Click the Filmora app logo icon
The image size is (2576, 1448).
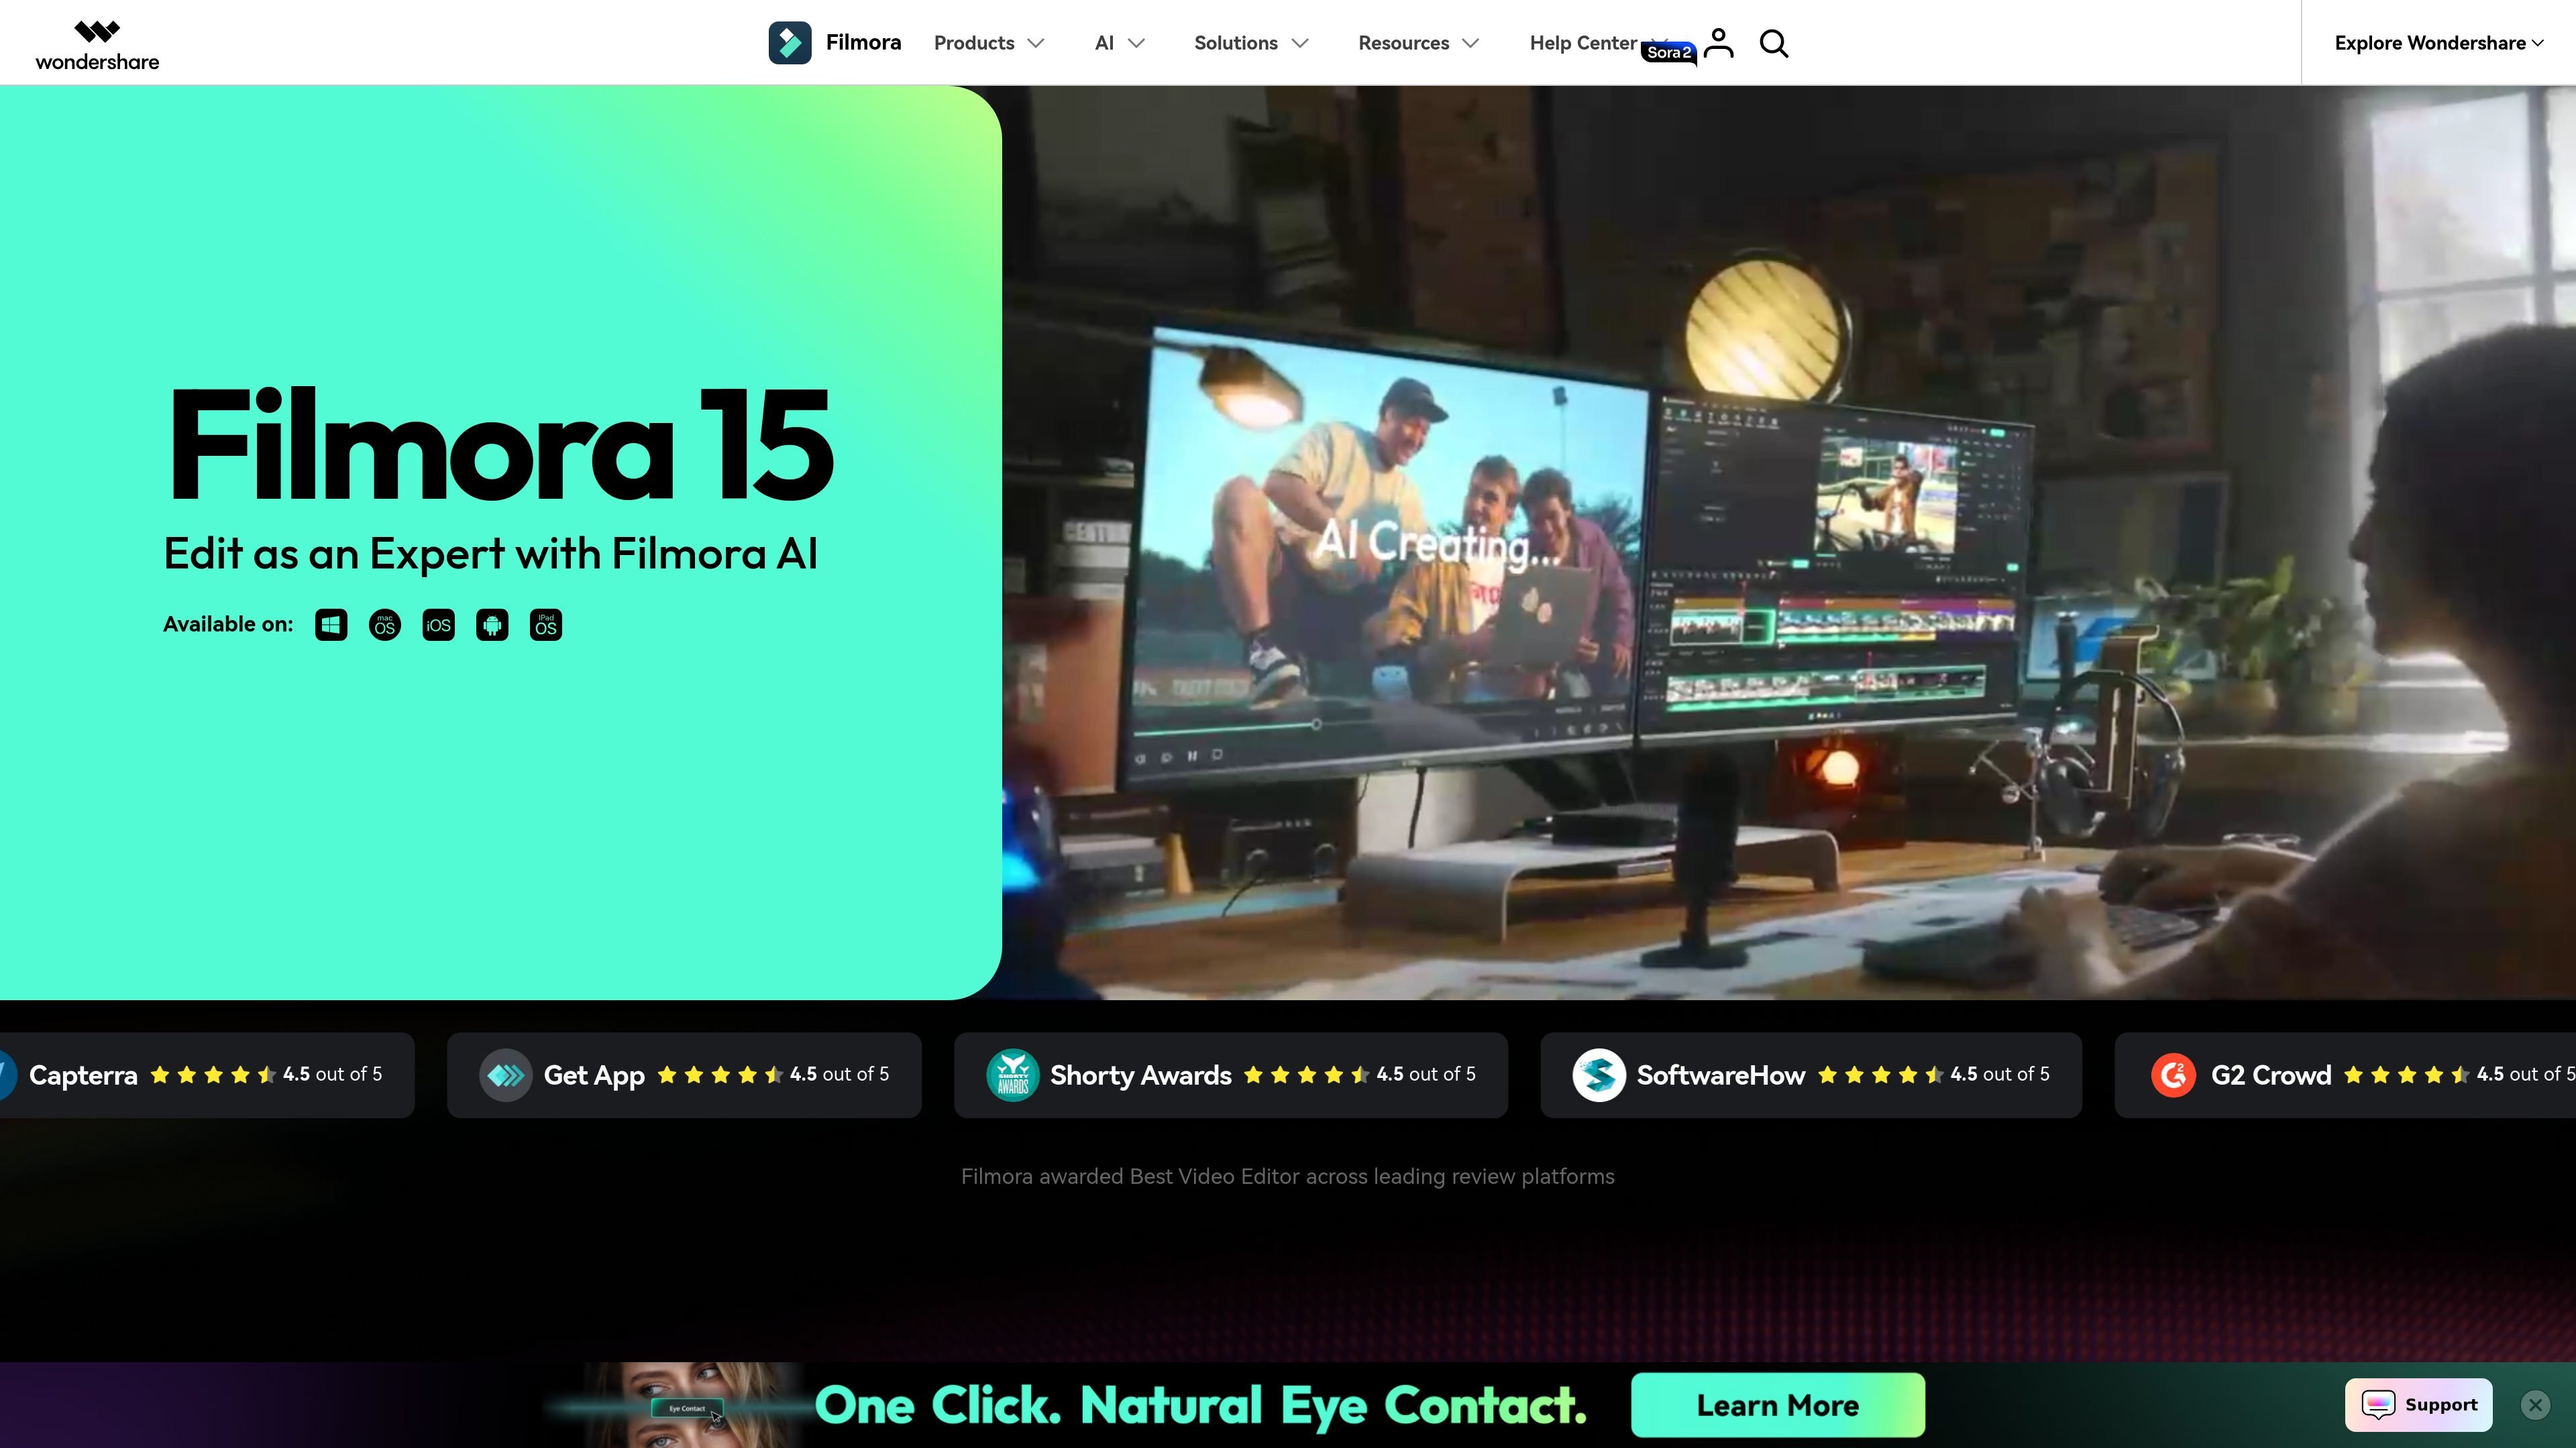pos(789,43)
